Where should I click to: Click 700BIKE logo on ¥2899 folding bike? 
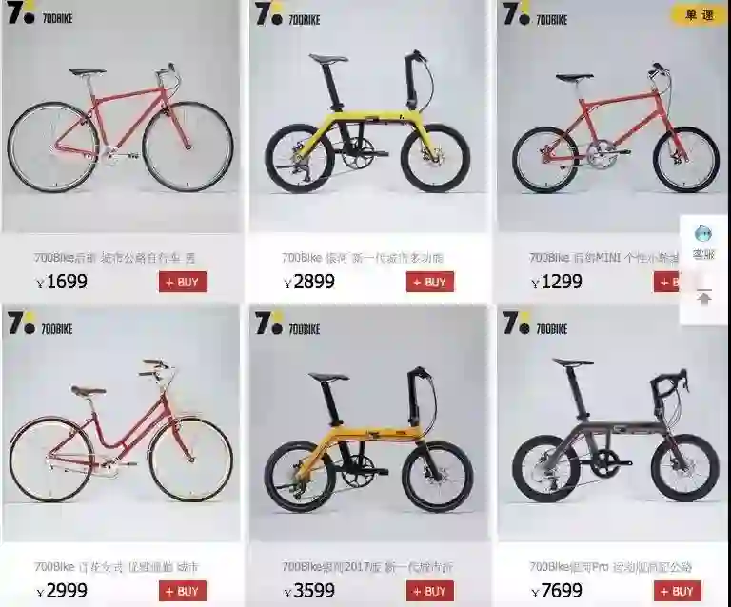[287, 13]
